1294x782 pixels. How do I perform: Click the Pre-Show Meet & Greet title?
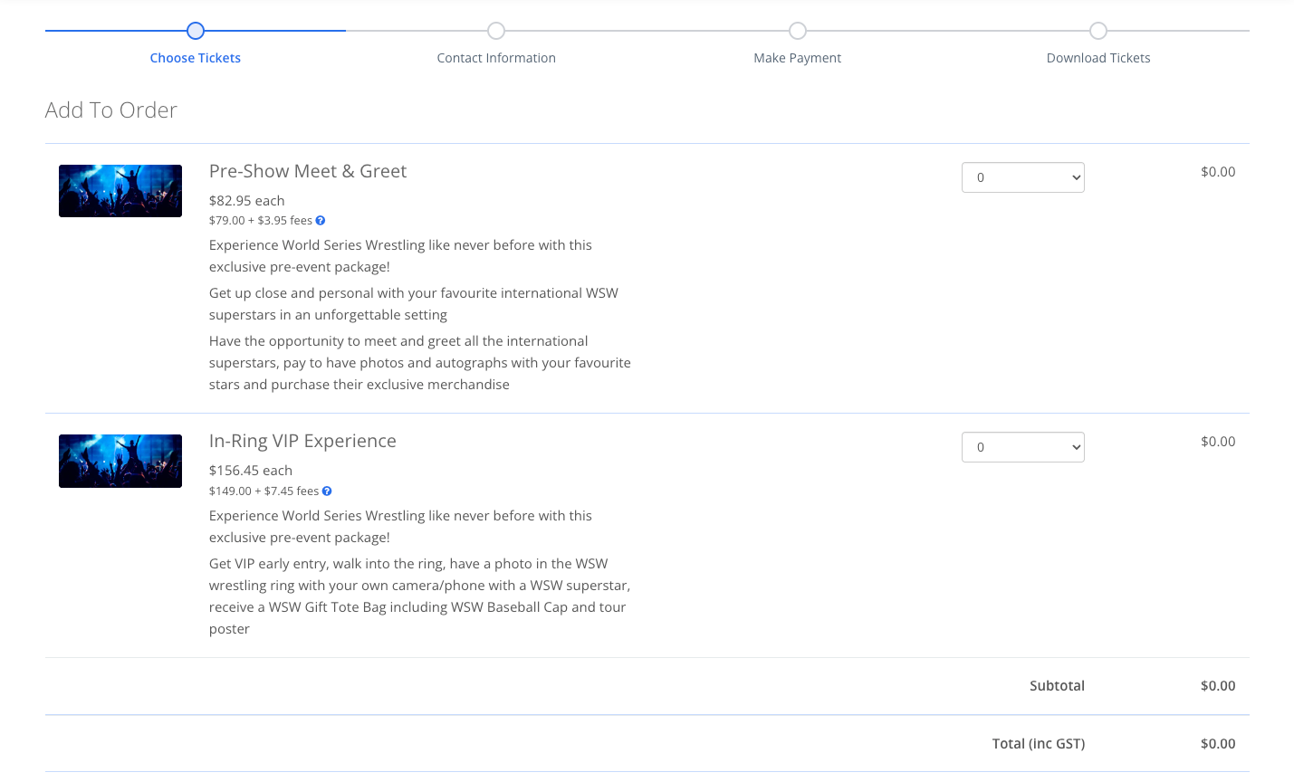pos(308,171)
